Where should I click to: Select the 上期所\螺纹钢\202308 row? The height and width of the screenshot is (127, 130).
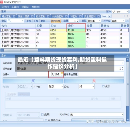click(x=64, y=42)
